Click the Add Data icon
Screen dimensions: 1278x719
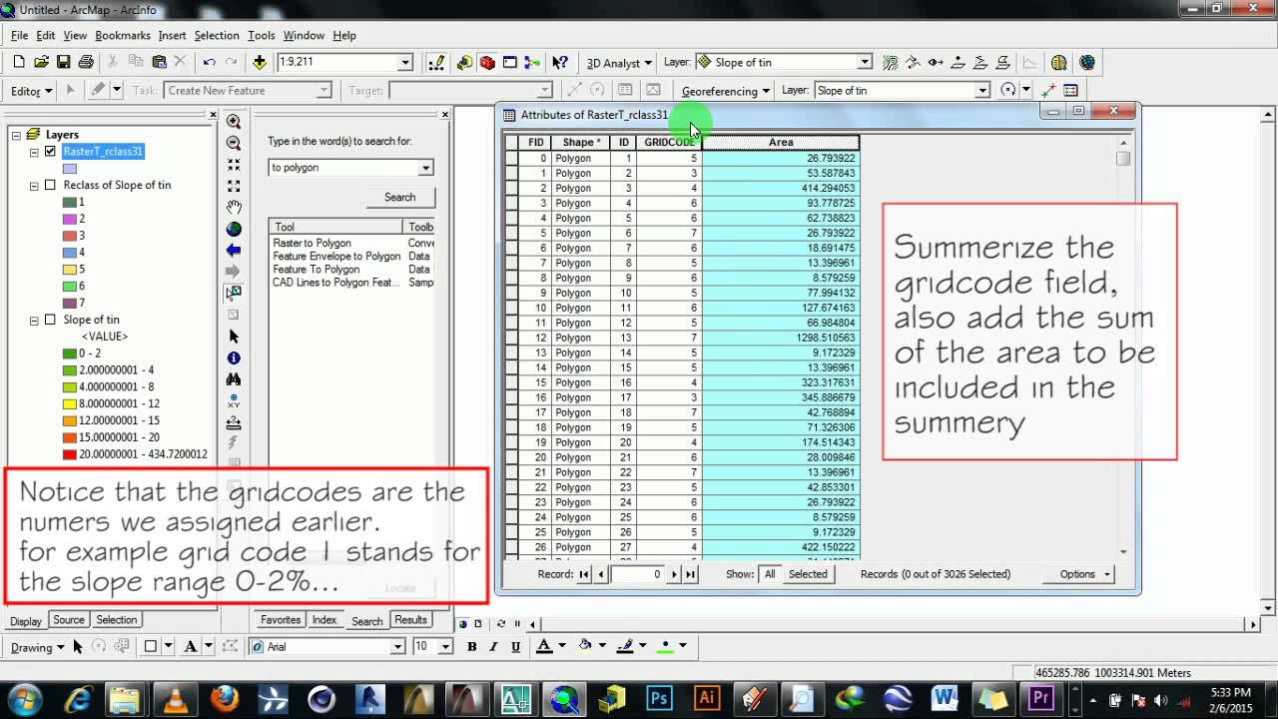tap(260, 62)
